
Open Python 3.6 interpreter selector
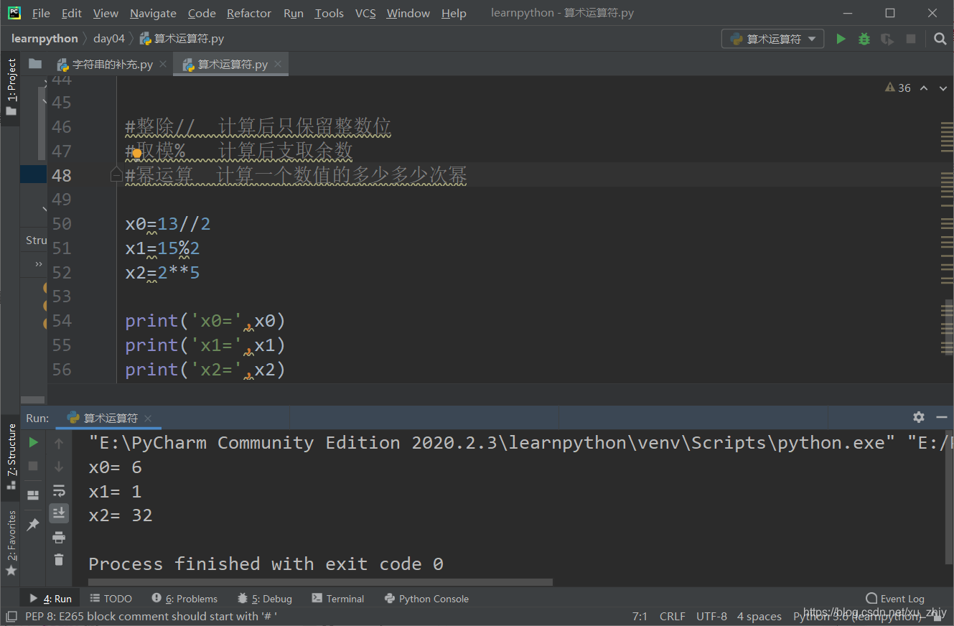click(856, 617)
